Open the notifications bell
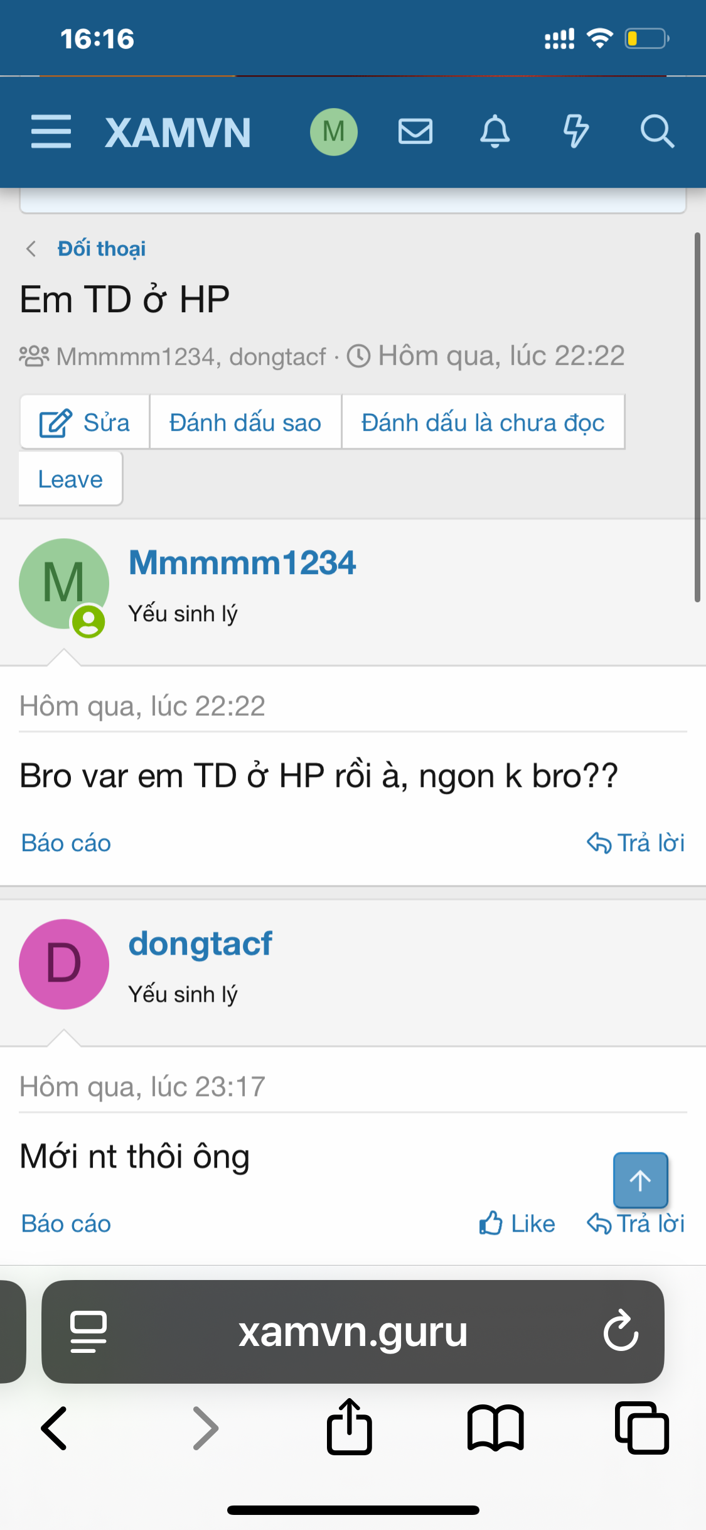 pos(495,132)
